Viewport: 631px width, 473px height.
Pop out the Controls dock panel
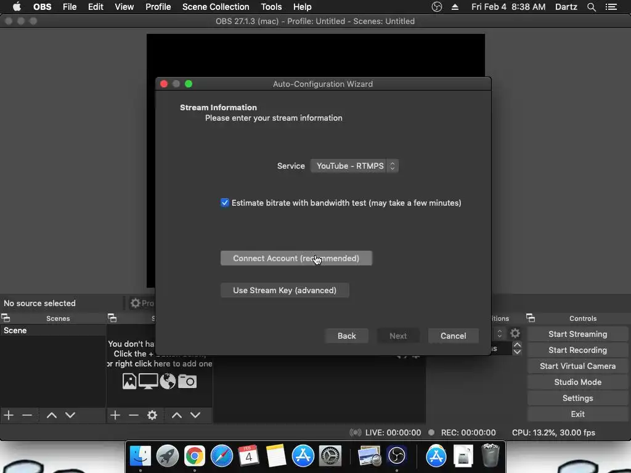[531, 318]
